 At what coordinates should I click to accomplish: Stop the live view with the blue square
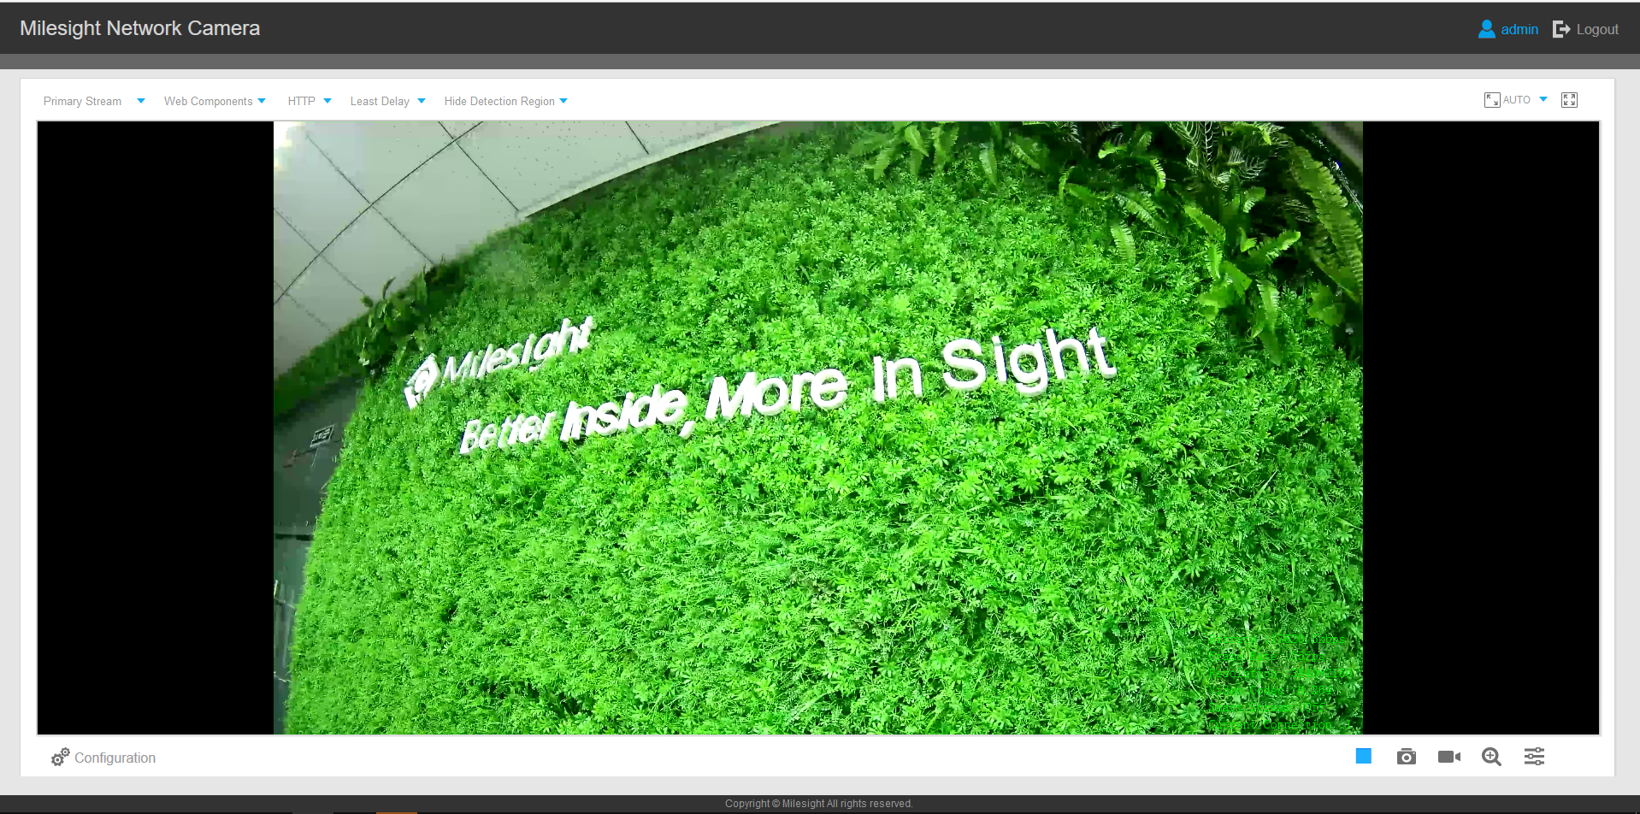click(x=1363, y=756)
